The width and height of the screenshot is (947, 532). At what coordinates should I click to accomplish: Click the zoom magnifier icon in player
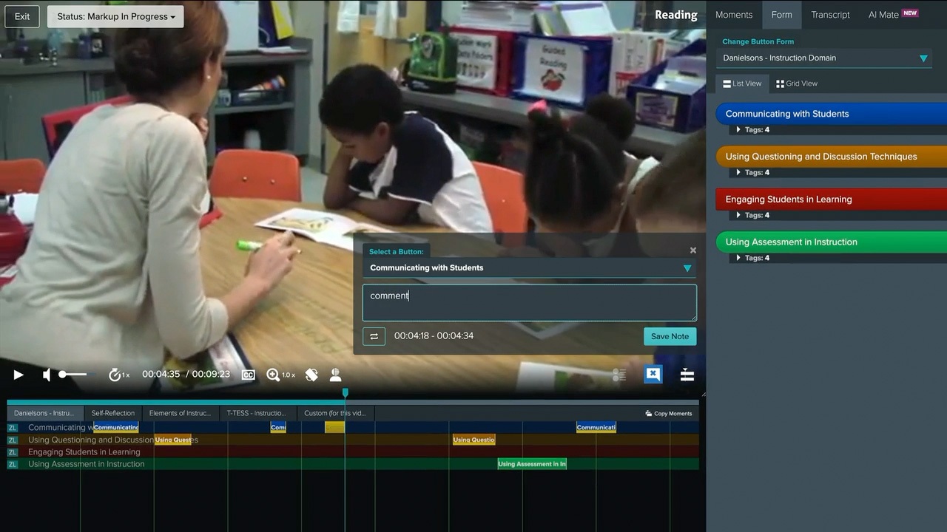[274, 375]
